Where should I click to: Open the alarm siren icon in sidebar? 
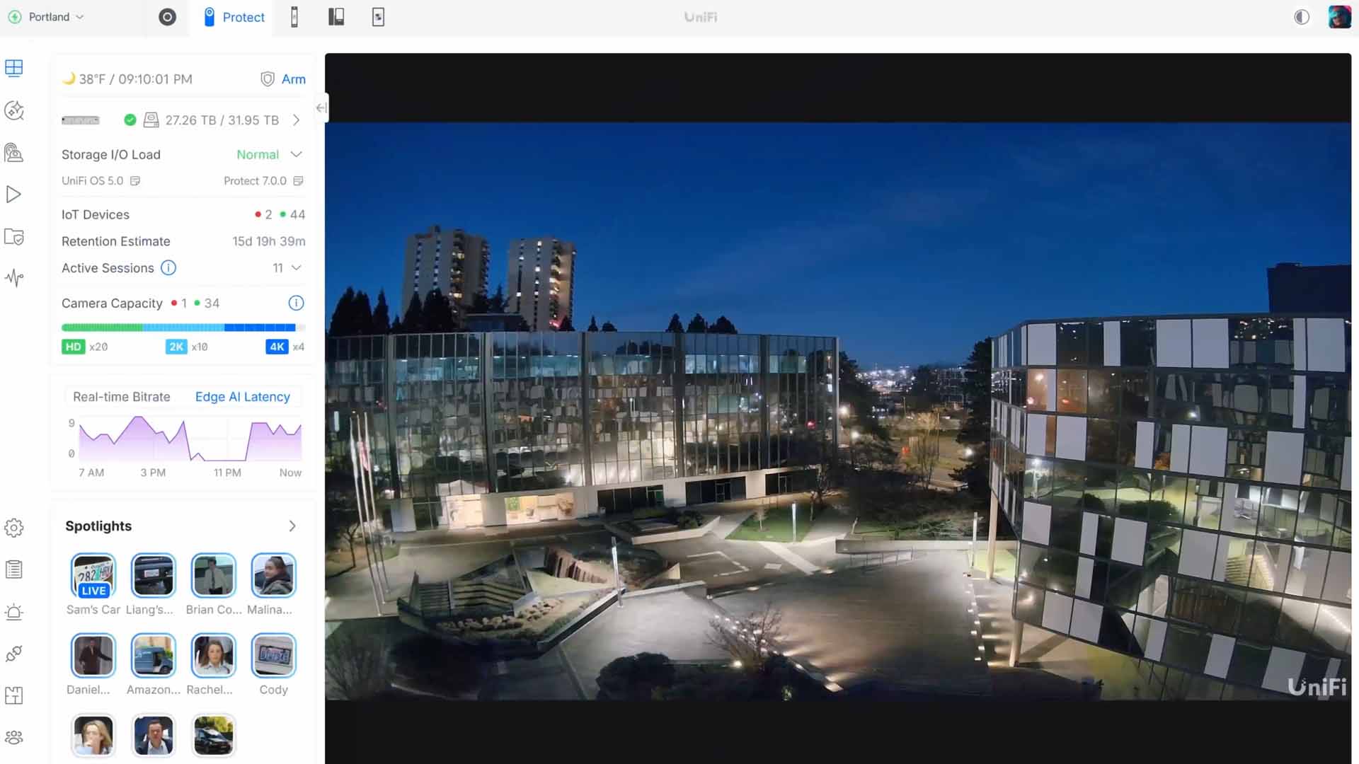pyautogui.click(x=14, y=612)
